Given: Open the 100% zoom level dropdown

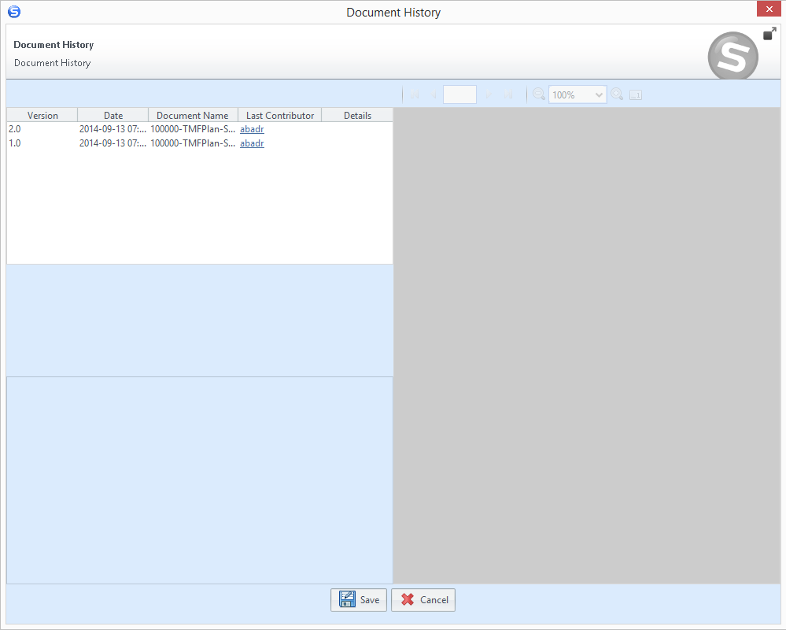Looking at the screenshot, I should click(578, 94).
